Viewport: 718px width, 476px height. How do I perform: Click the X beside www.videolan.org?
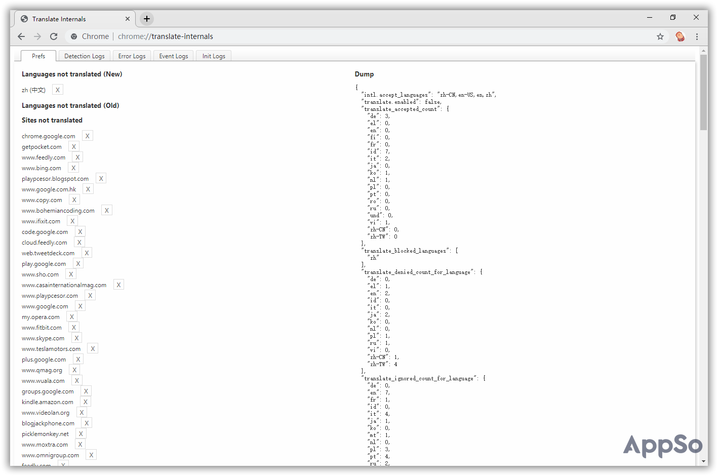tap(82, 413)
